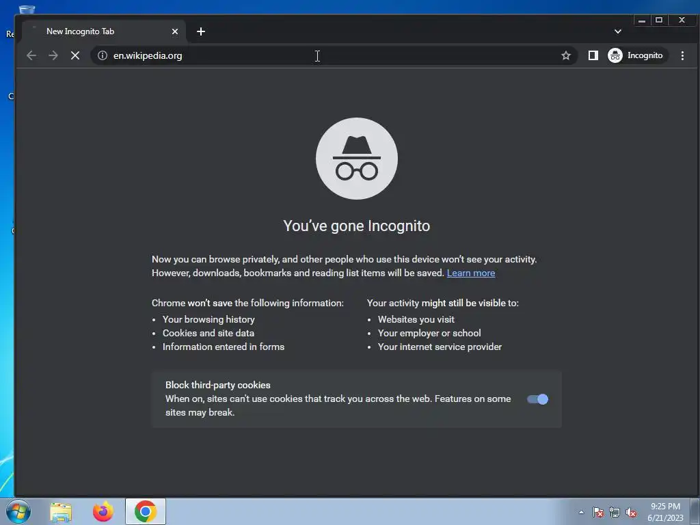This screenshot has width=700, height=525.
Task: Maximize the Chrome window
Action: click(659, 20)
